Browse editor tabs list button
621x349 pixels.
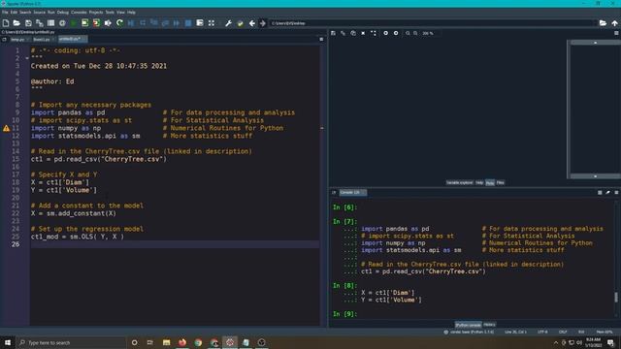coord(4,40)
